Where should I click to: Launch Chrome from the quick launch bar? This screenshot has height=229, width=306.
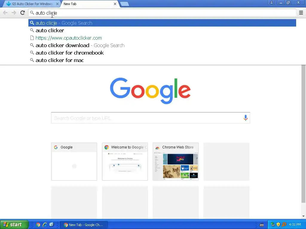click(38, 225)
